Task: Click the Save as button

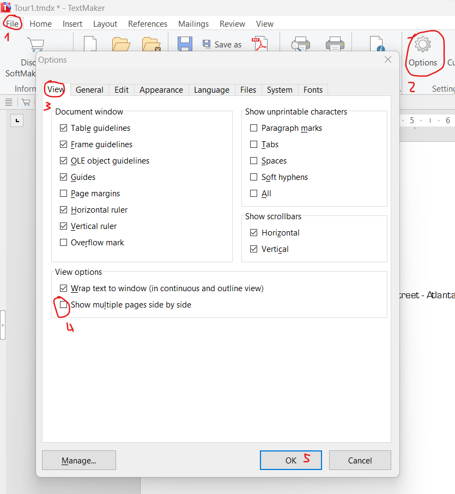Action: tap(222, 45)
